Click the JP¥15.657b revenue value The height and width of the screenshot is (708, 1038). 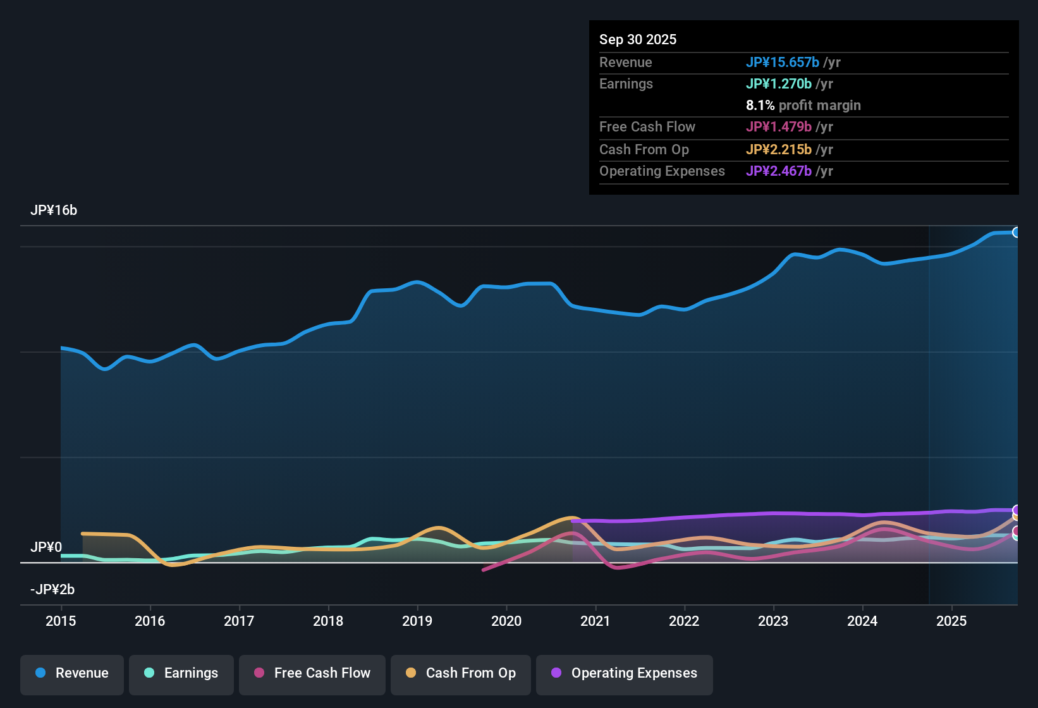click(x=783, y=63)
